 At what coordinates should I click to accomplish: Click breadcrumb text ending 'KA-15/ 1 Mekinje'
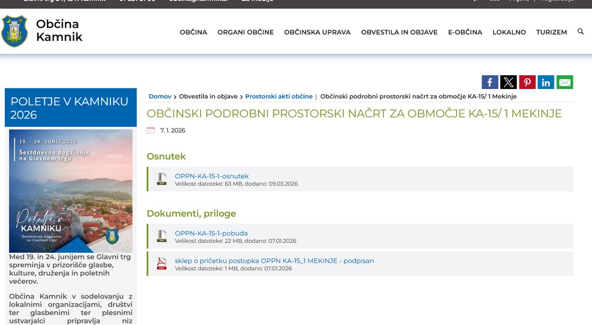(419, 96)
